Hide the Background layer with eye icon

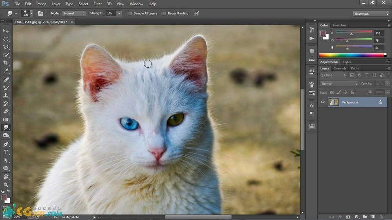pos(323,102)
